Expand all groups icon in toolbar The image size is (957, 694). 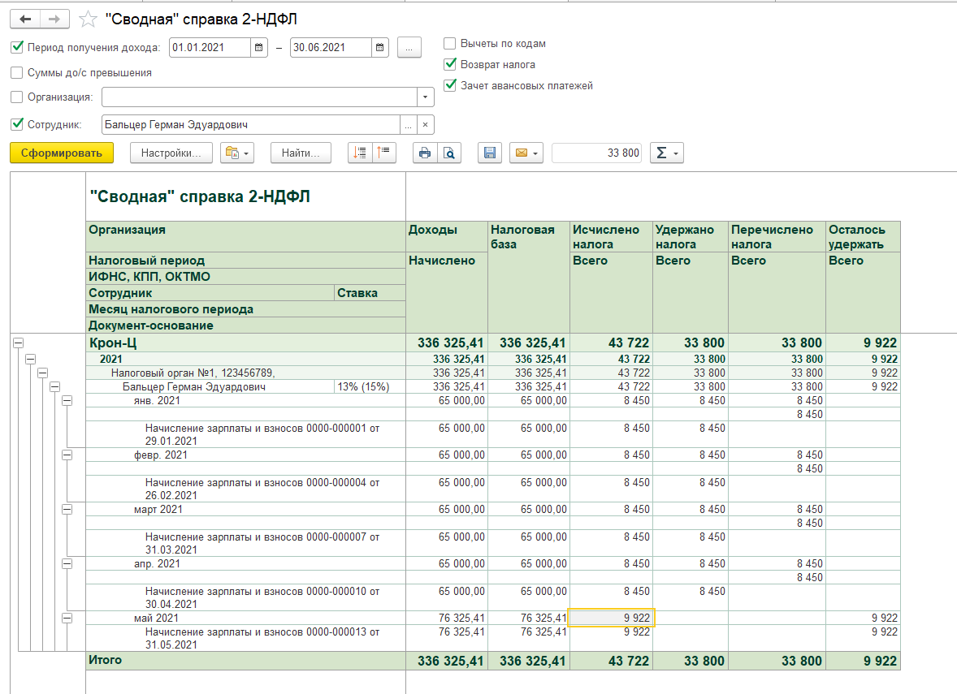point(359,153)
